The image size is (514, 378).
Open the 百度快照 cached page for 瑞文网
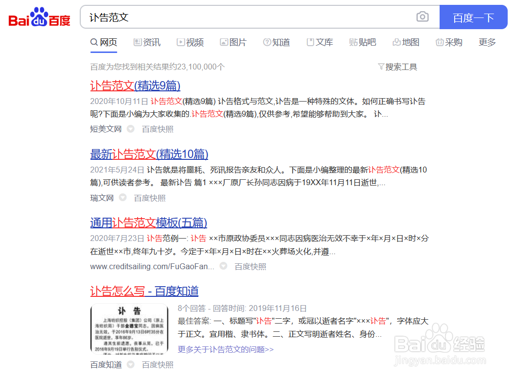[149, 198]
